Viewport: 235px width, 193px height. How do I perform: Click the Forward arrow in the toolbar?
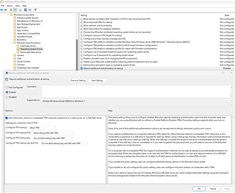(5, 10)
